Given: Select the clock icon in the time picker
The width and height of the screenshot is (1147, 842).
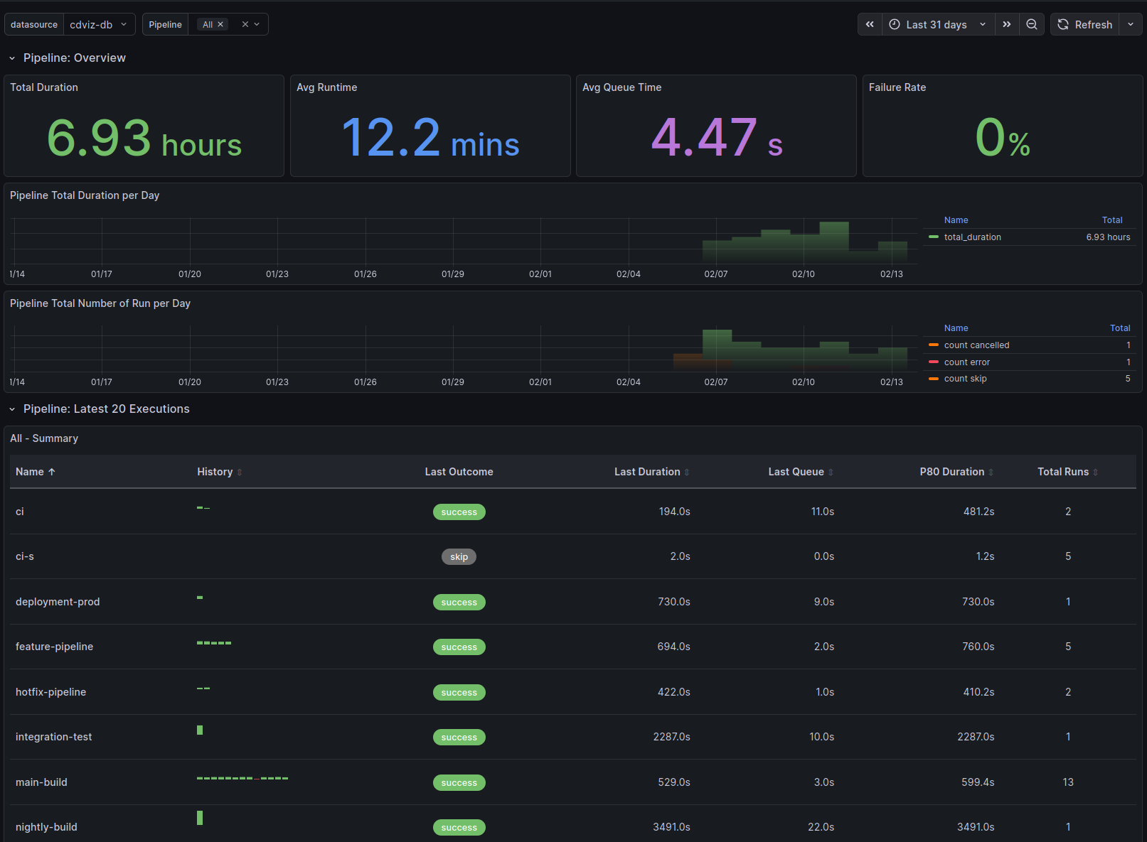Looking at the screenshot, I should click(x=894, y=23).
